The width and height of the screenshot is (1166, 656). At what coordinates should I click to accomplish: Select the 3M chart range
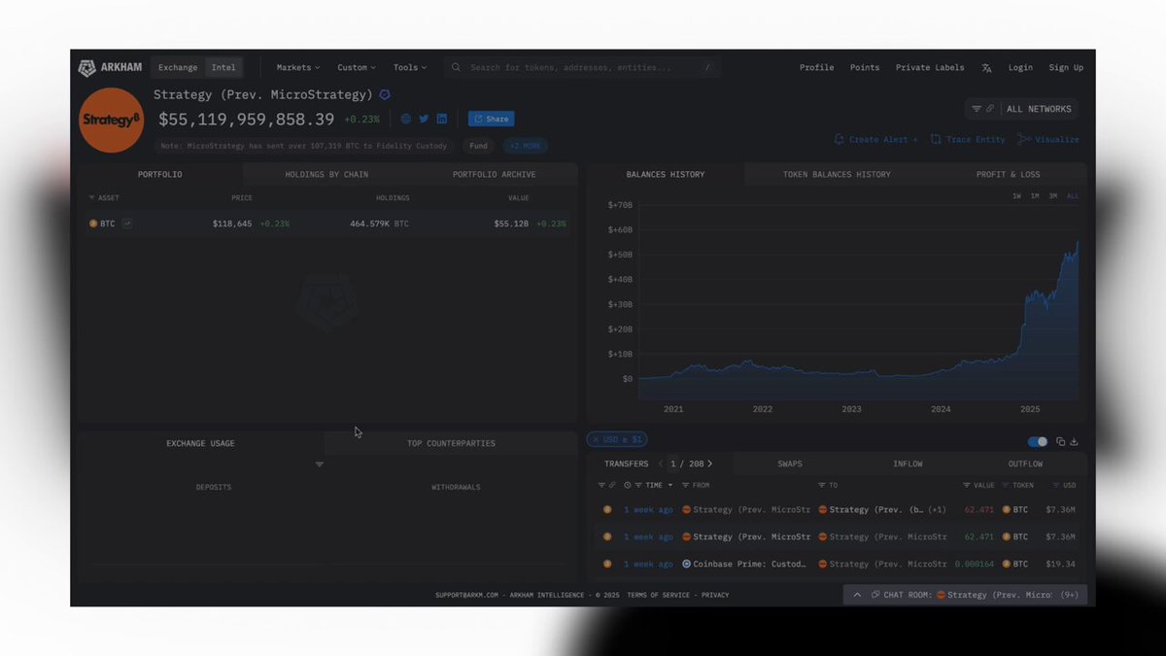point(1053,196)
